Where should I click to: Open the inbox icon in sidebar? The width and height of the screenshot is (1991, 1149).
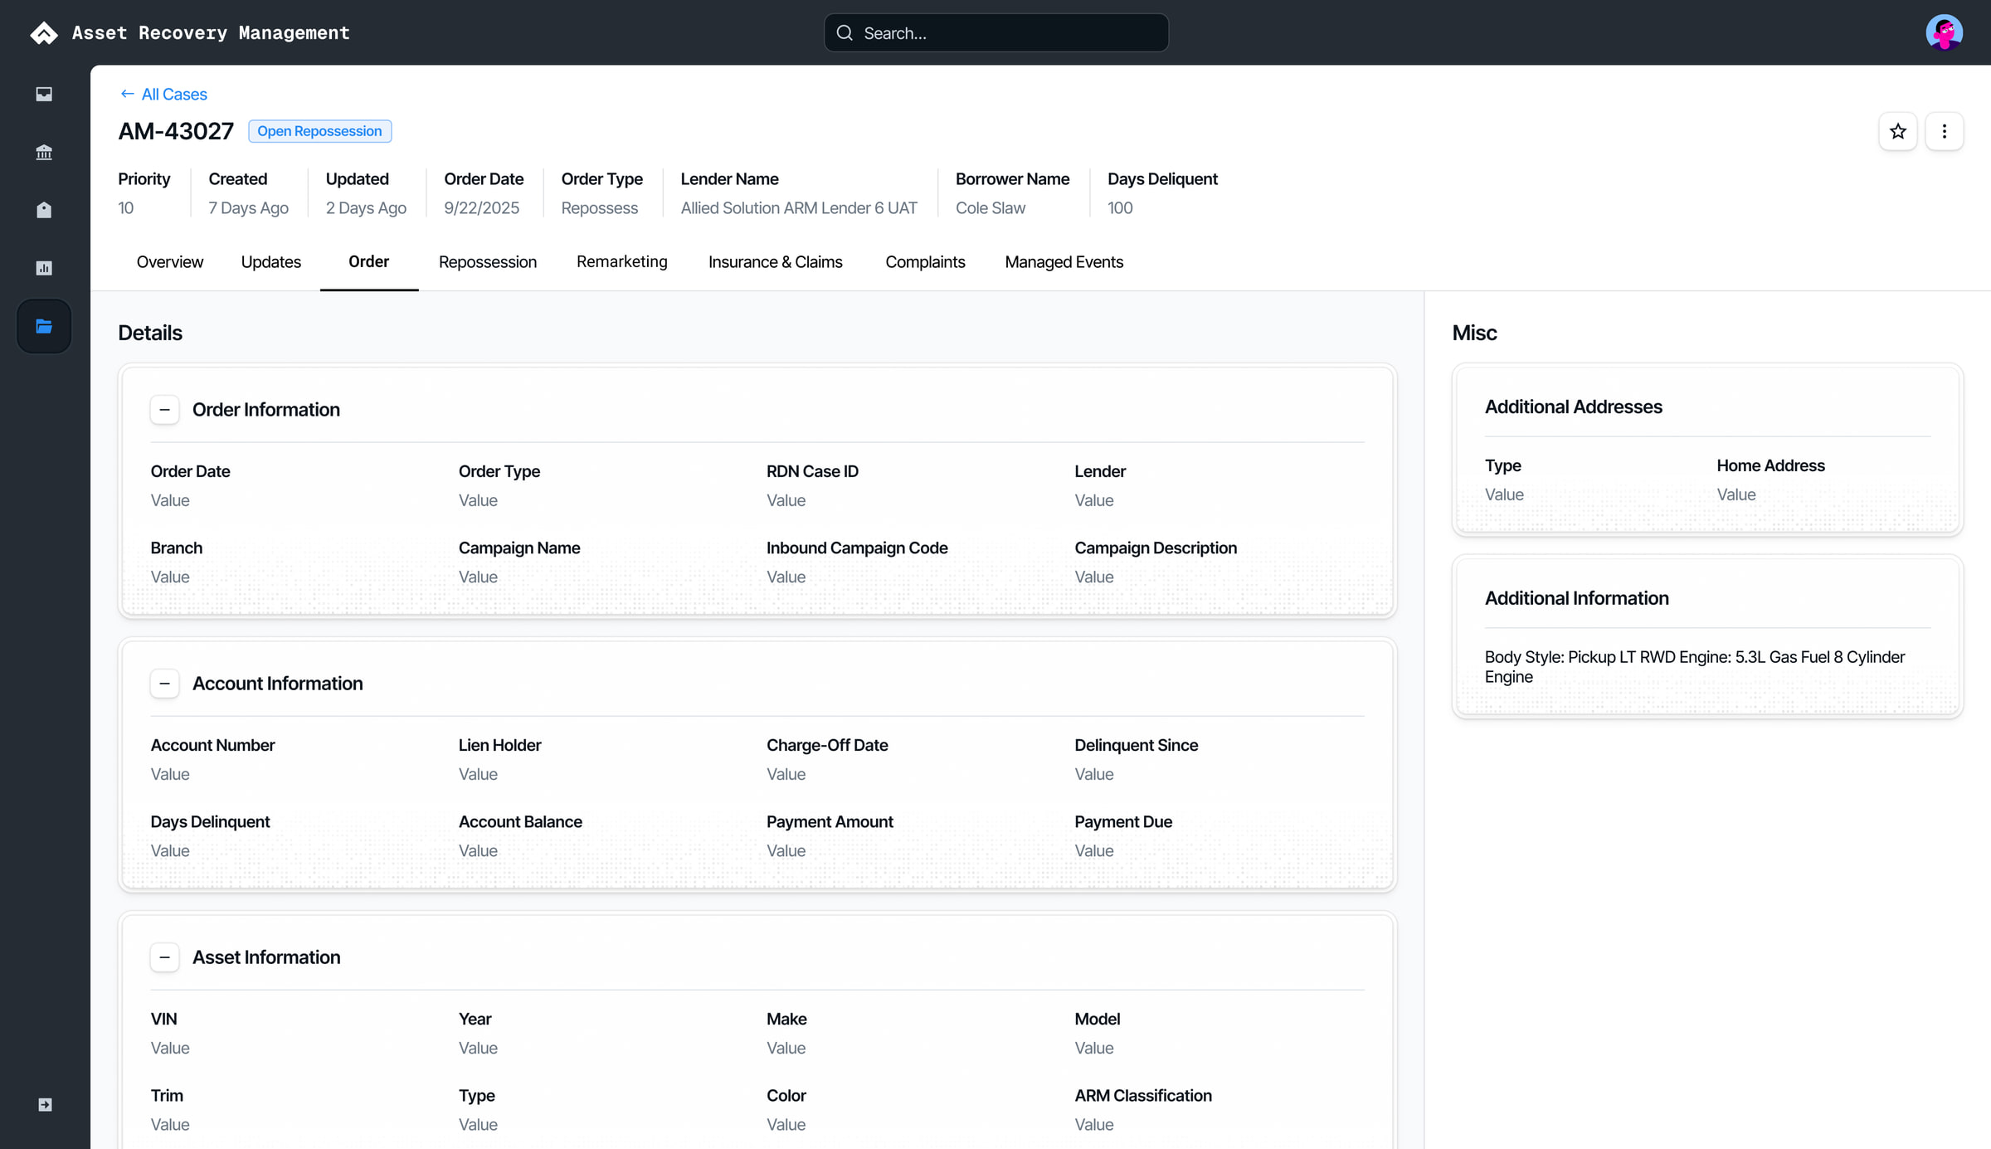(x=44, y=94)
